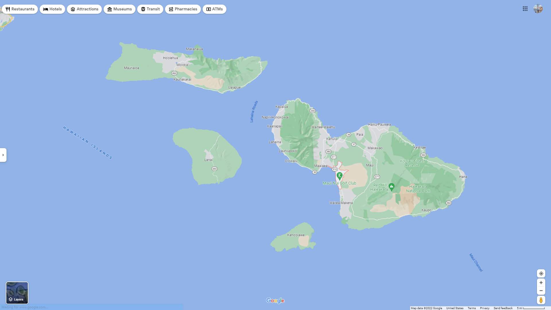Select the Attractions category chip
551x310 pixels.
(x=84, y=9)
